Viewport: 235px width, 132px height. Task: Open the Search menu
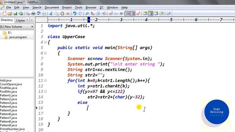pos(37,7)
